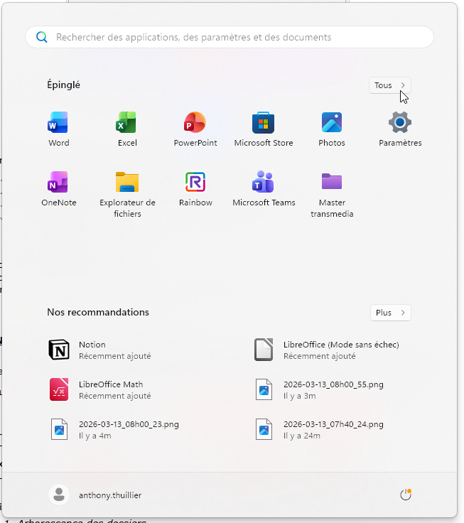Viewport: 464px width, 523px height.
Task: Open PowerPoint from the pinned section
Action: click(195, 129)
